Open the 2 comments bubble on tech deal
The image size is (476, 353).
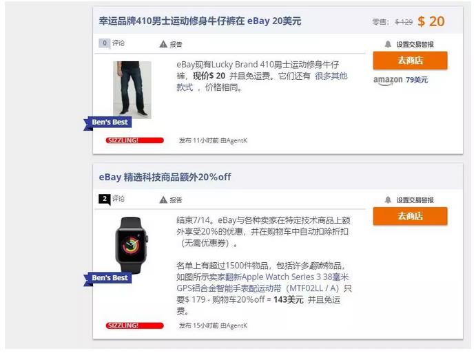coord(105,200)
